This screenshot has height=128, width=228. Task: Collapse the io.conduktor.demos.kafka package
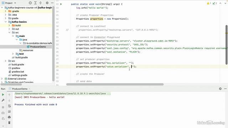20,43
